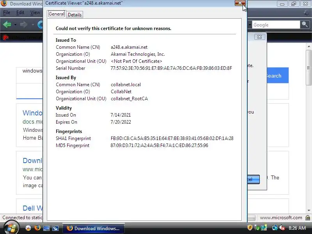Click the blue Search button on the webpage
312x234 pixels.
click(278, 75)
